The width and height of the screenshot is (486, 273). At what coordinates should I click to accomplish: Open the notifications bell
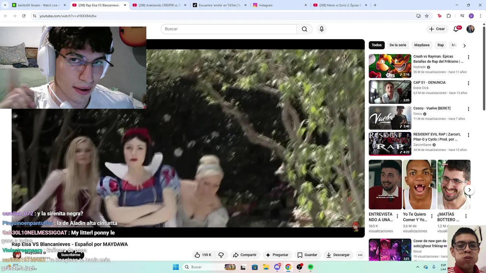click(x=456, y=29)
